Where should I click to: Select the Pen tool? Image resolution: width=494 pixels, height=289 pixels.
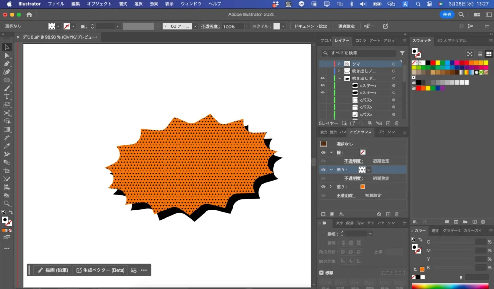pos(7,64)
